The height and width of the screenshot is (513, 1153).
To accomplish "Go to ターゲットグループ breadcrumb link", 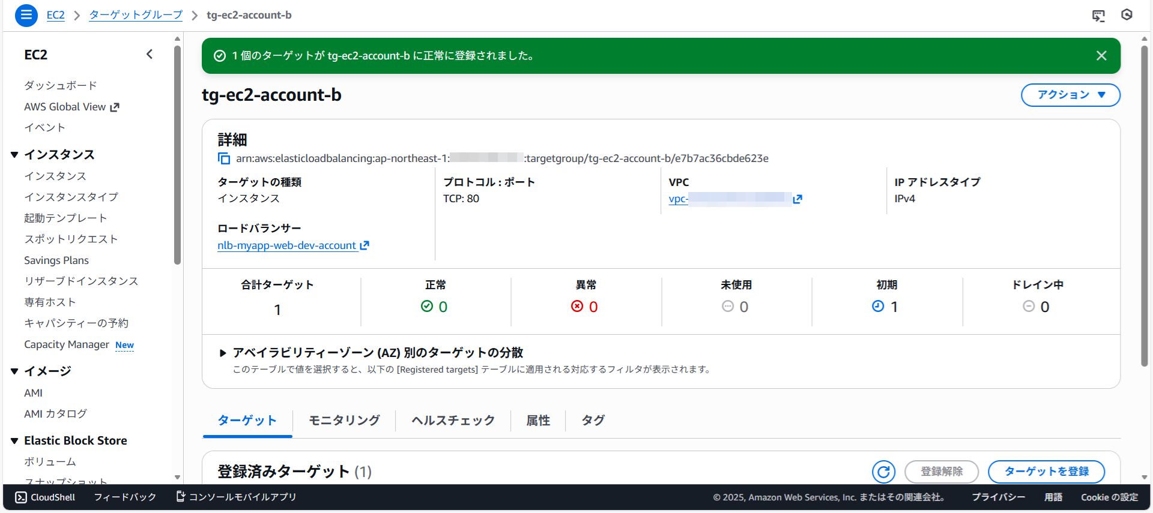I will (x=136, y=15).
